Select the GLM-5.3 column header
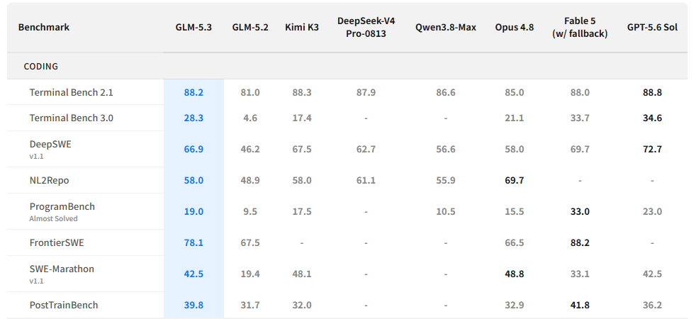The height and width of the screenshot is (319, 696). point(193,27)
